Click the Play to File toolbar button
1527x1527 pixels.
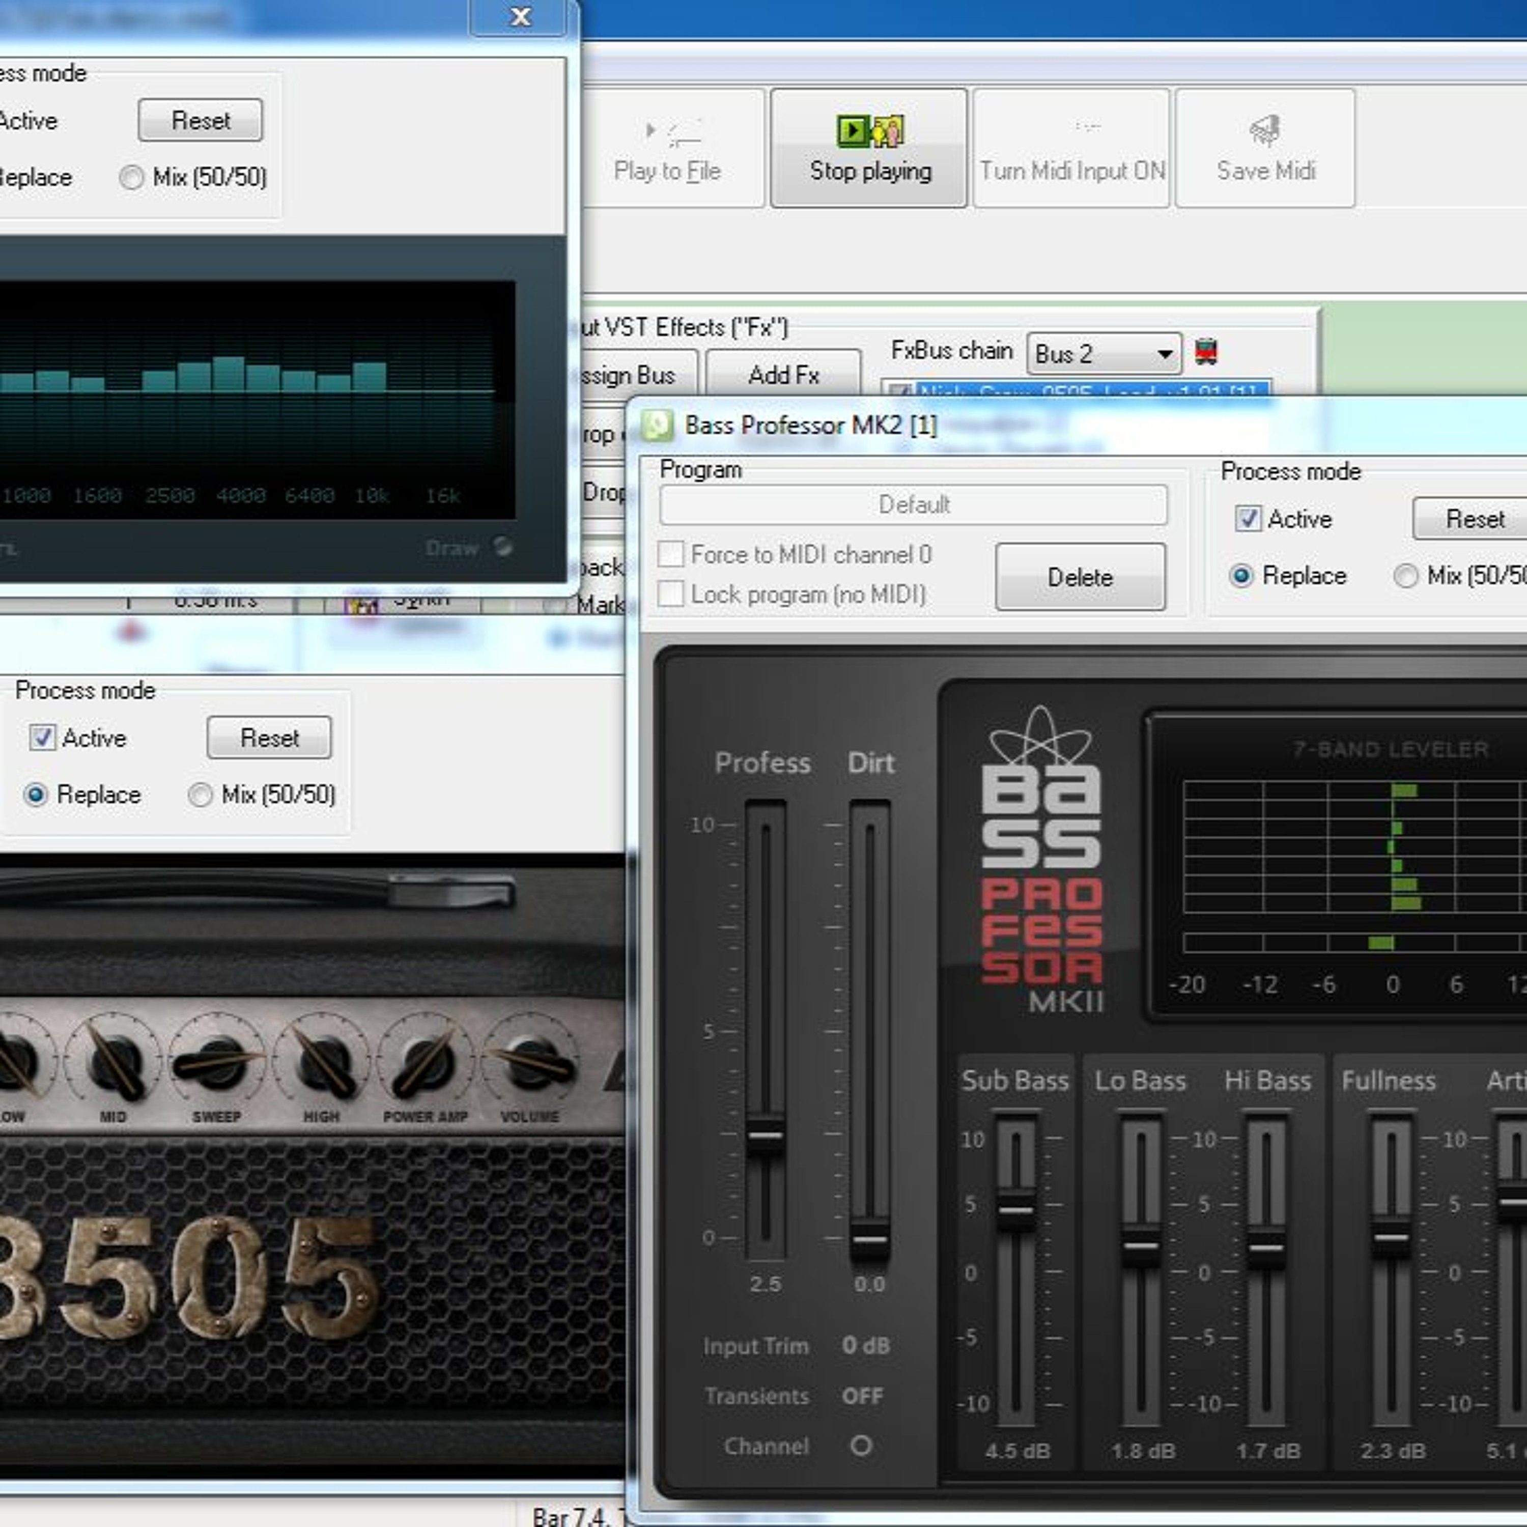tap(668, 148)
